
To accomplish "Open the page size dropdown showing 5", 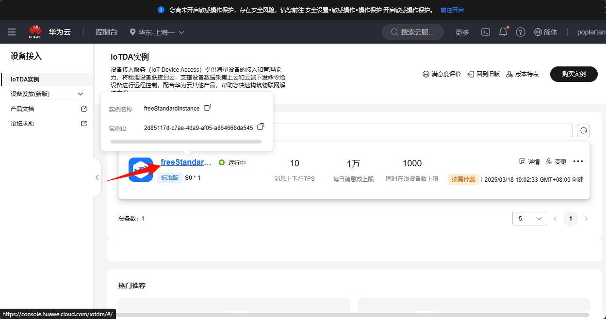I will 530,219.
